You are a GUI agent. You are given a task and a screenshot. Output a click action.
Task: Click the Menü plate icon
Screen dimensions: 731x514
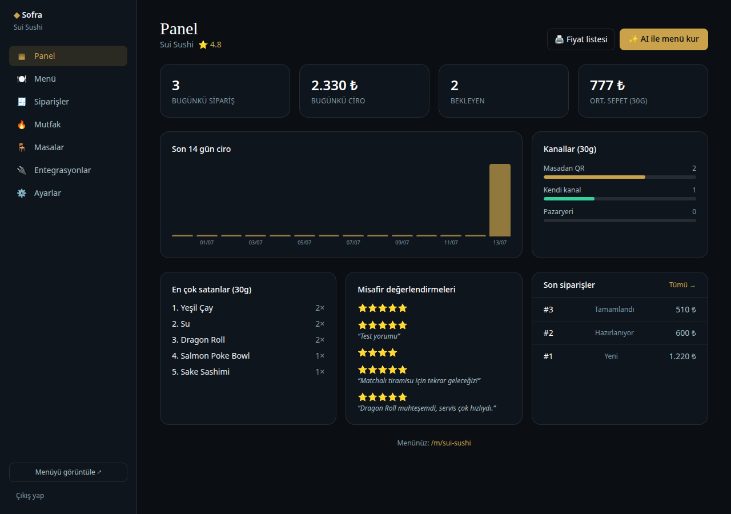click(22, 79)
